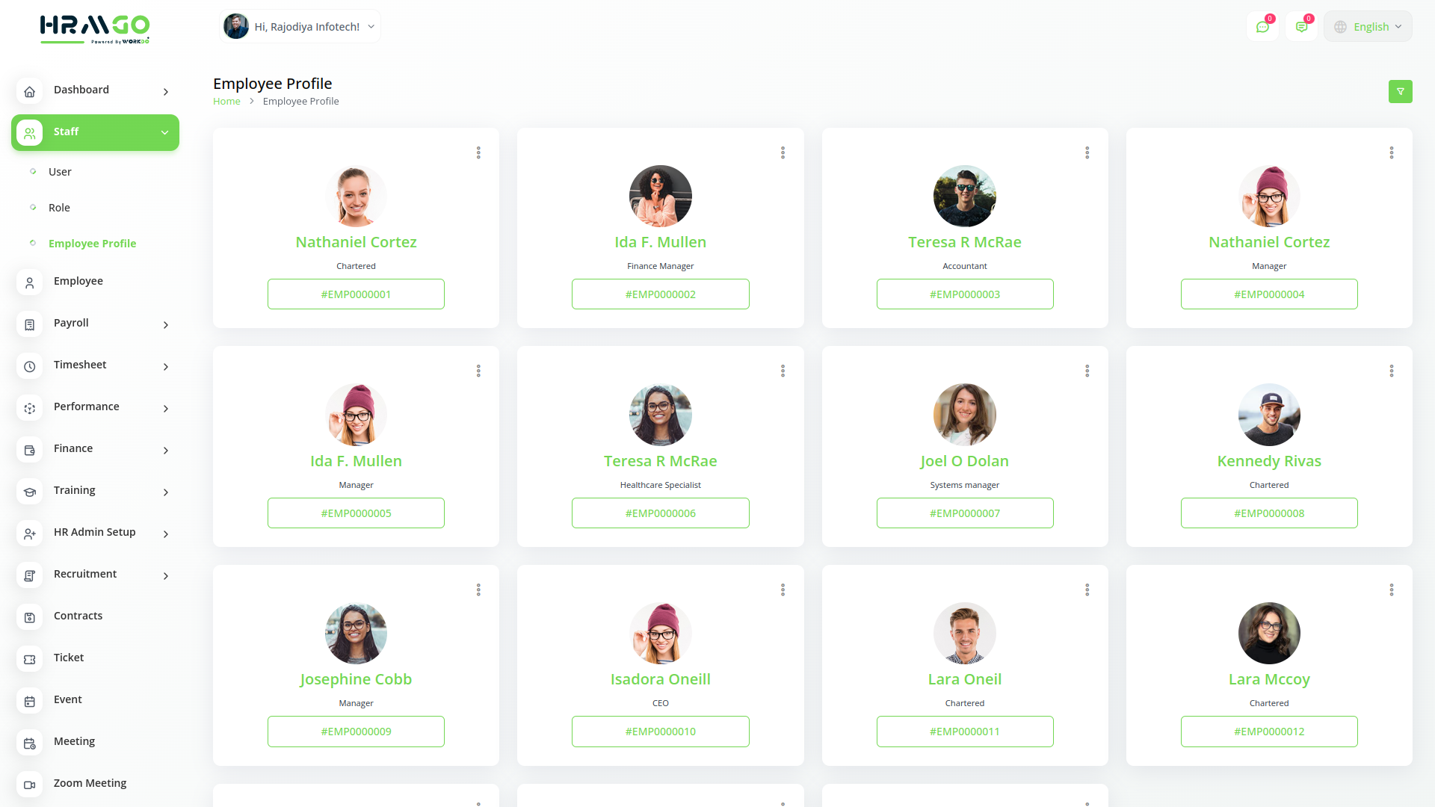Viewport: 1435px width, 807px height.
Task: Click the Event calendar sidebar icon
Action: tap(30, 700)
